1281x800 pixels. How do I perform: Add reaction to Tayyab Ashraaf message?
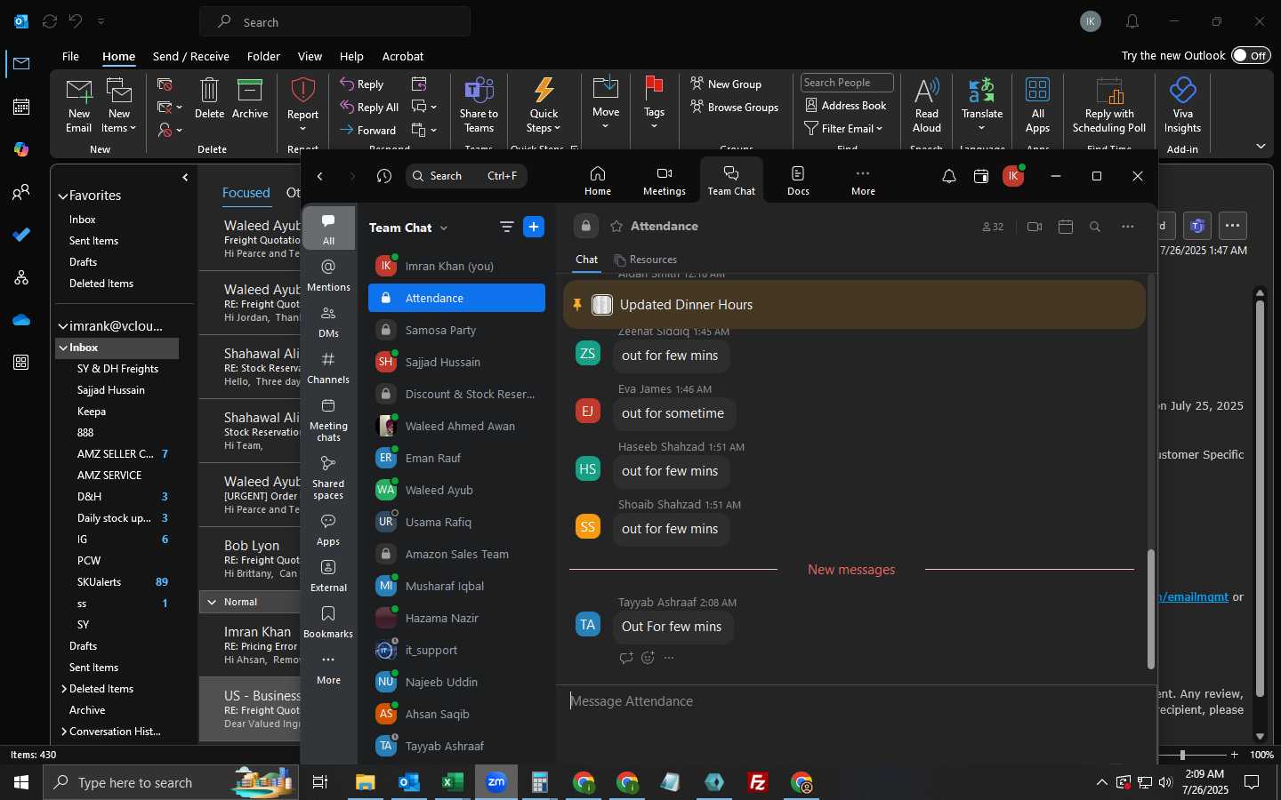pyautogui.click(x=648, y=658)
